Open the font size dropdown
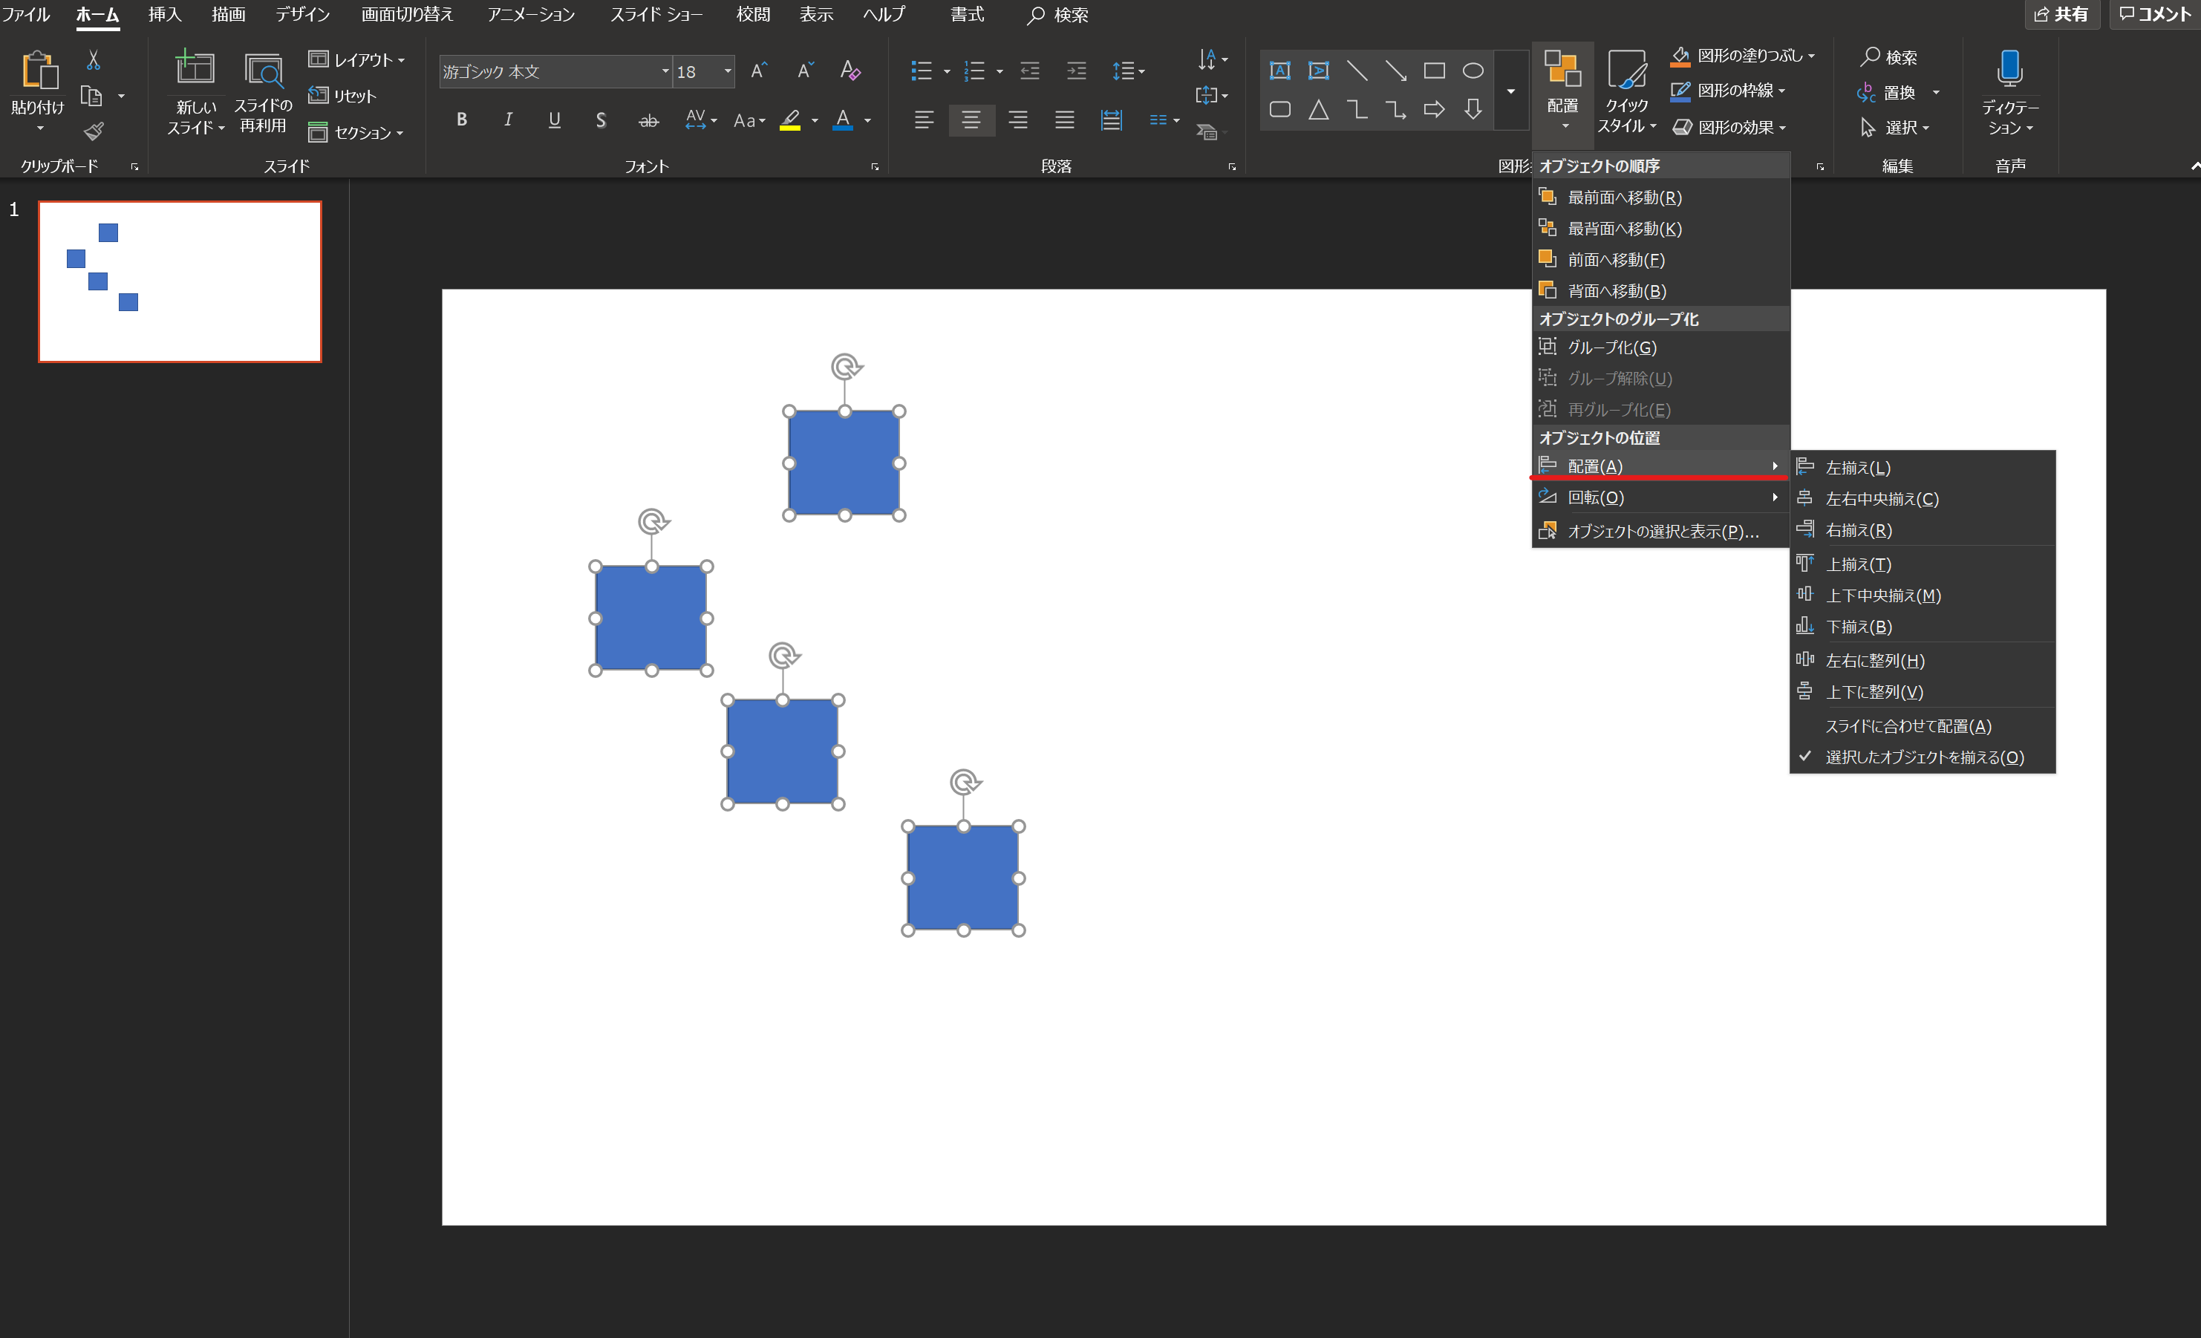 [x=727, y=71]
